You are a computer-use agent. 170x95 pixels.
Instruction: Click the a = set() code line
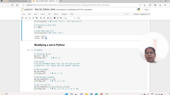38,27
